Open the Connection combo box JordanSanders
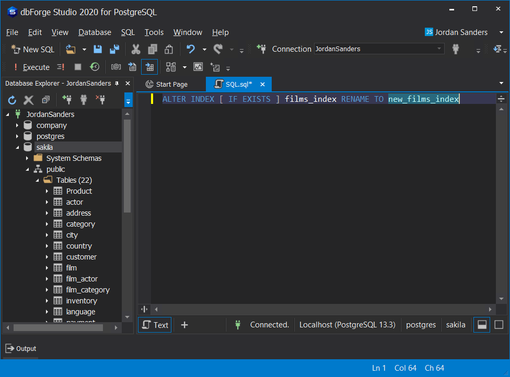This screenshot has width=510, height=377. click(x=379, y=49)
